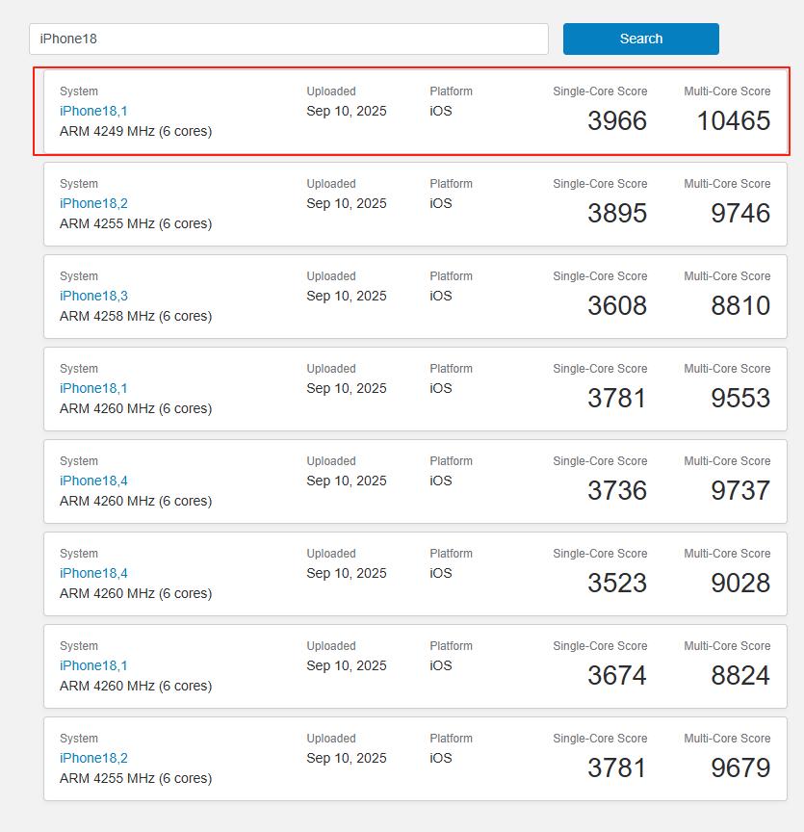
Task: Select iPhone18,1 link with 8824 multi-core score
Action: pyautogui.click(x=93, y=665)
